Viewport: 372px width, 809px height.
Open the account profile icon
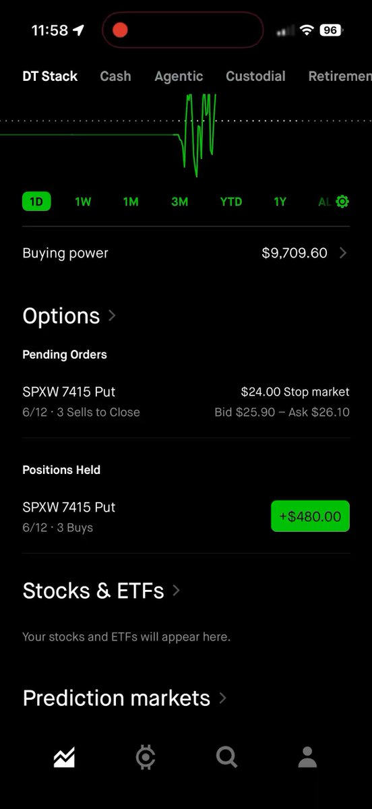click(307, 757)
